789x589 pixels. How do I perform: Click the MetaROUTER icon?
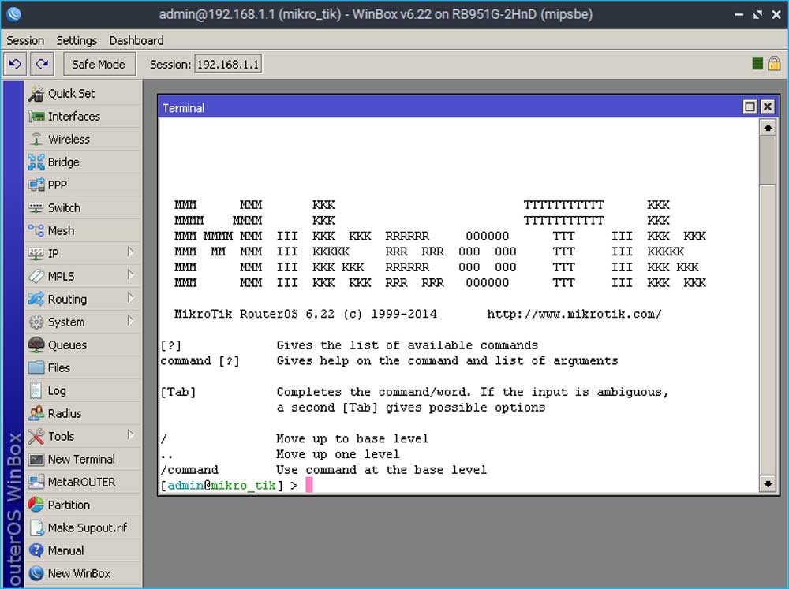pyautogui.click(x=36, y=482)
